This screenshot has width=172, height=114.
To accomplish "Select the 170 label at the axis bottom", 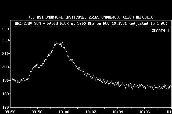I will coord(5,107).
